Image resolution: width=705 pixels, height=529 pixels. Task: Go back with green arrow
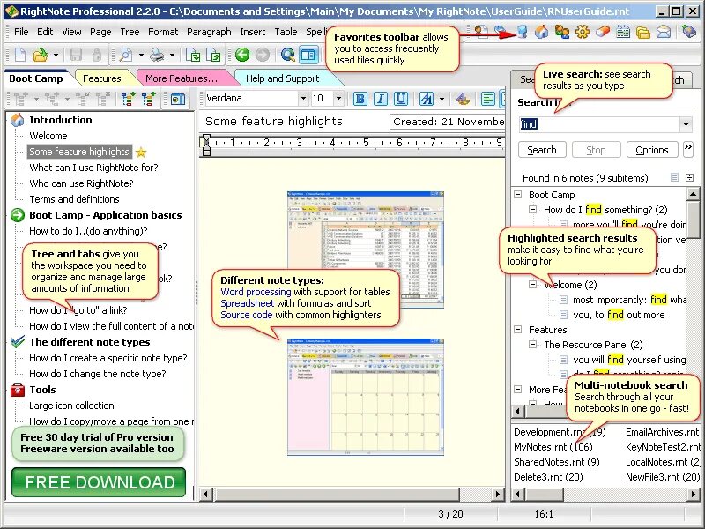pyautogui.click(x=242, y=55)
